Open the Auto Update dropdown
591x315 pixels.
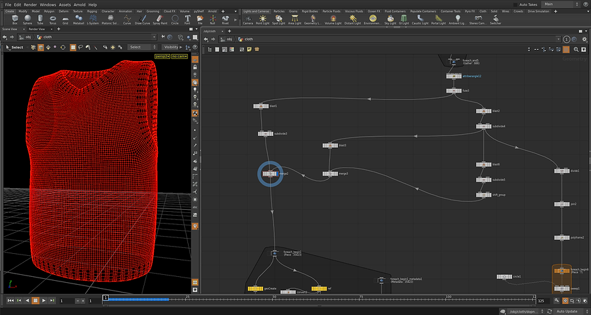[x=569, y=311]
